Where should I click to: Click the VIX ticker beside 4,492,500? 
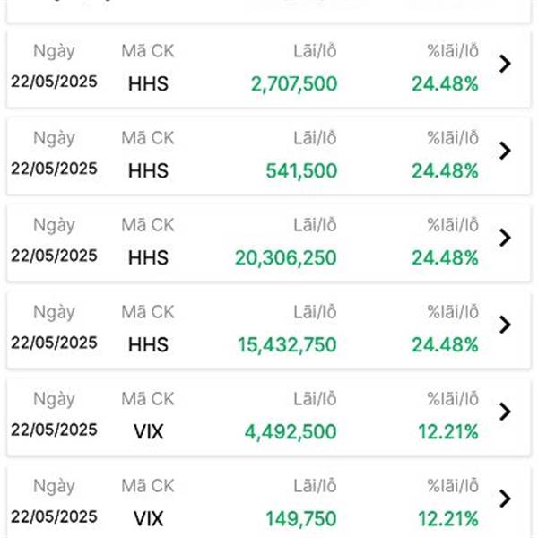coord(148,432)
